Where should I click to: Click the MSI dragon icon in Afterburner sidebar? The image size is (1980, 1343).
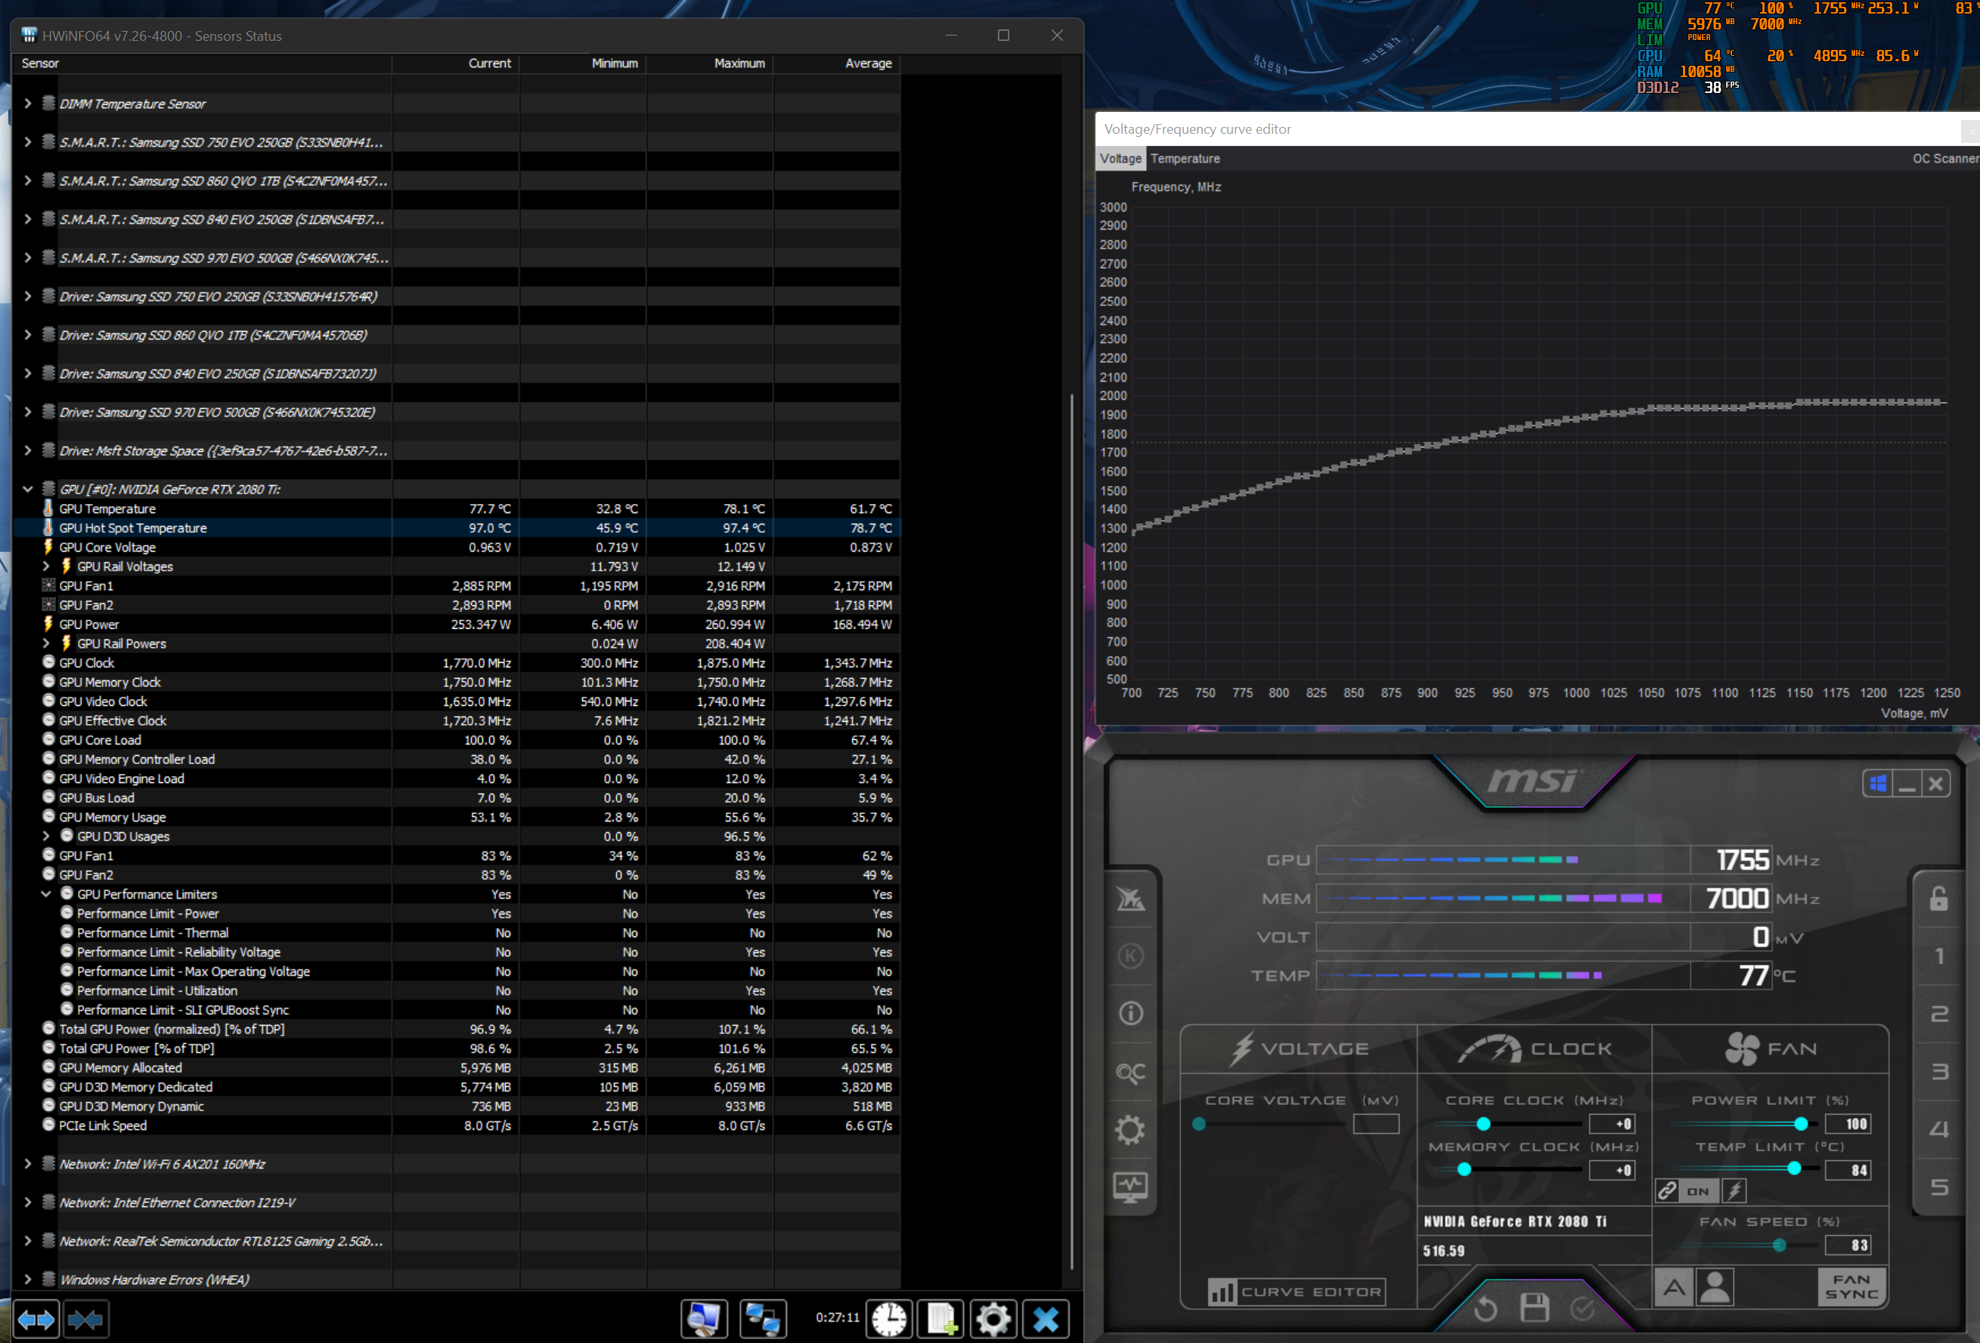point(1130,899)
